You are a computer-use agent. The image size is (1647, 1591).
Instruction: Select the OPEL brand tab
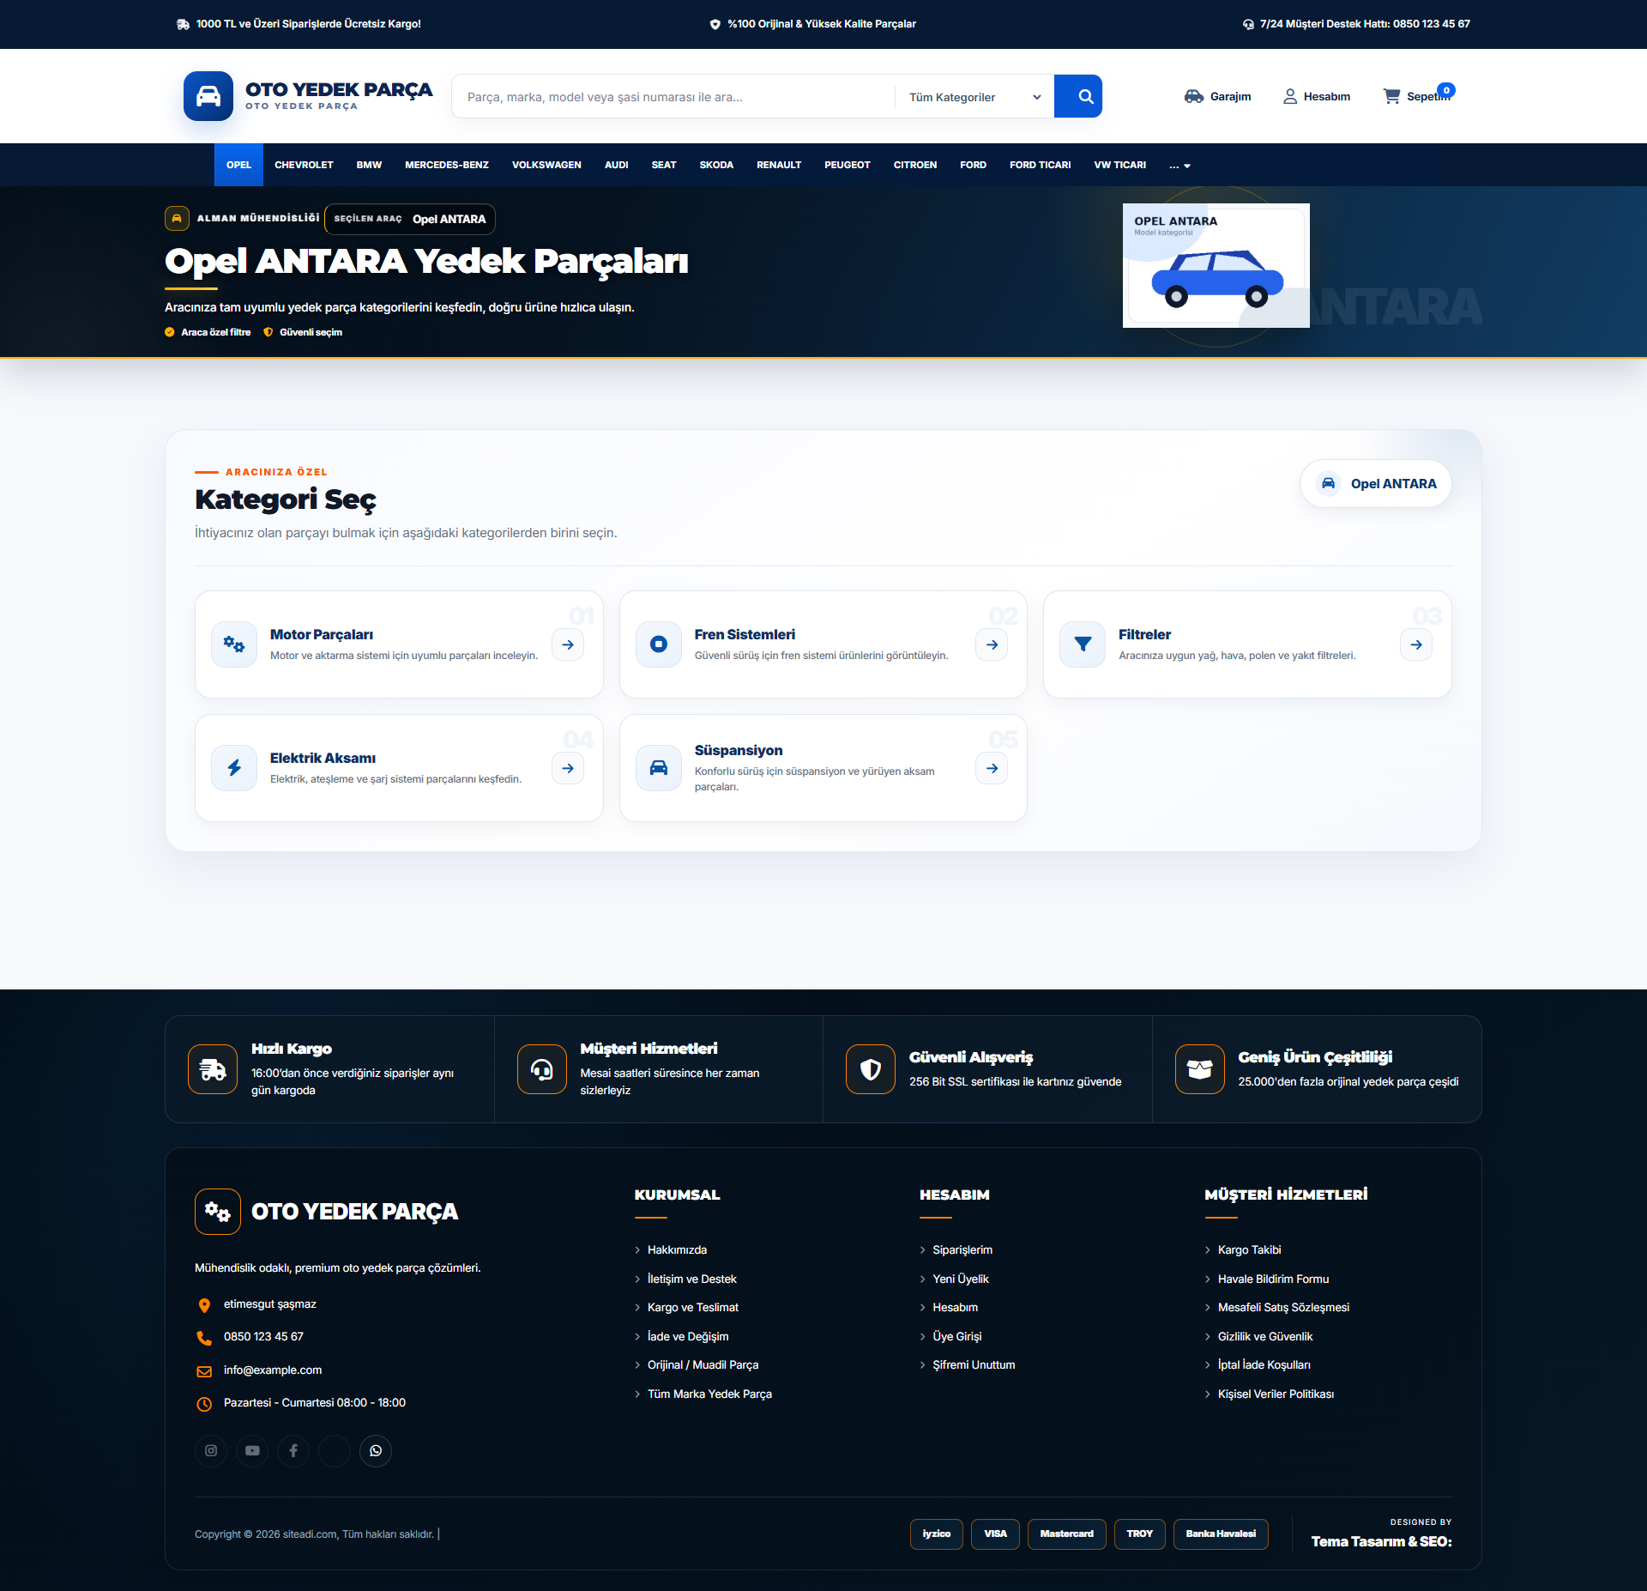point(238,165)
